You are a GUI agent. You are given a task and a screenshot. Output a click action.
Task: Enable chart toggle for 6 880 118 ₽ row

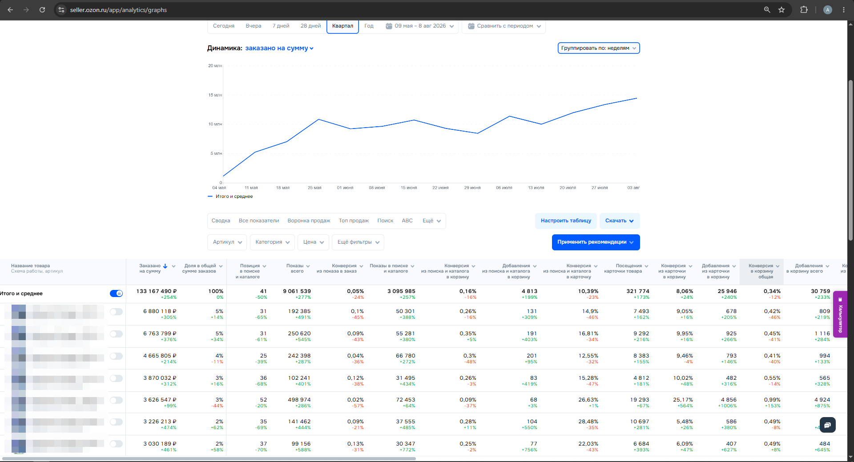tap(116, 312)
